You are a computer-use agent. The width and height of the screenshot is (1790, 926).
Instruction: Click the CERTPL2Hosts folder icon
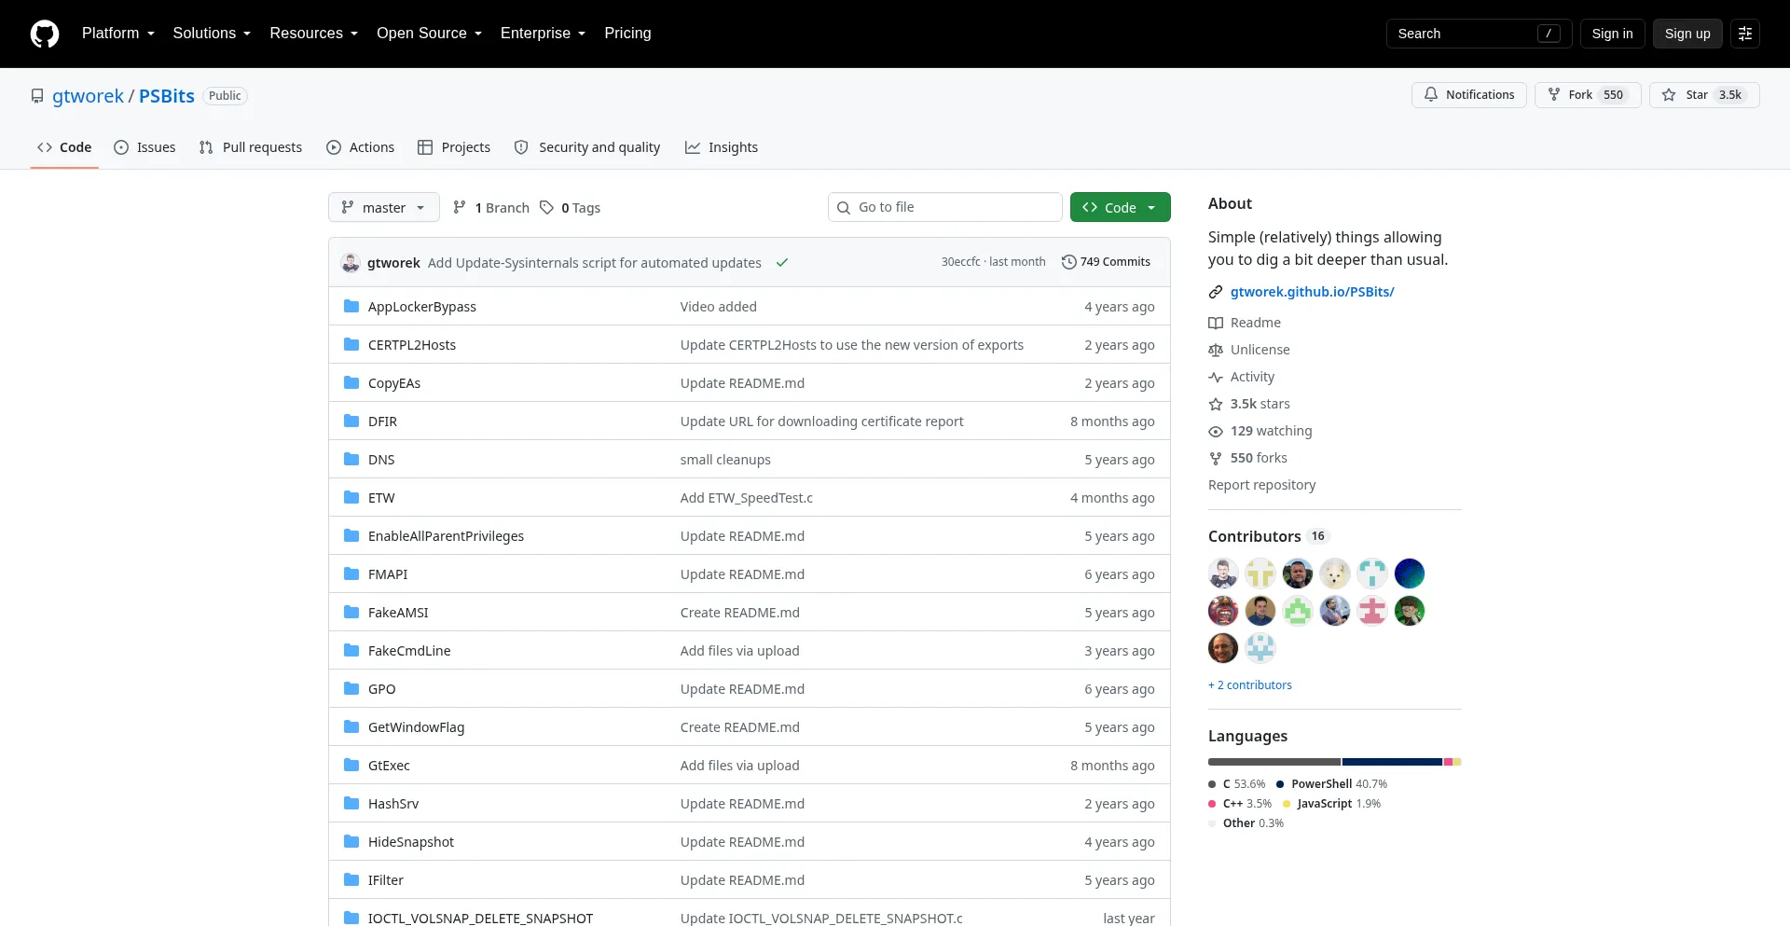(351, 345)
